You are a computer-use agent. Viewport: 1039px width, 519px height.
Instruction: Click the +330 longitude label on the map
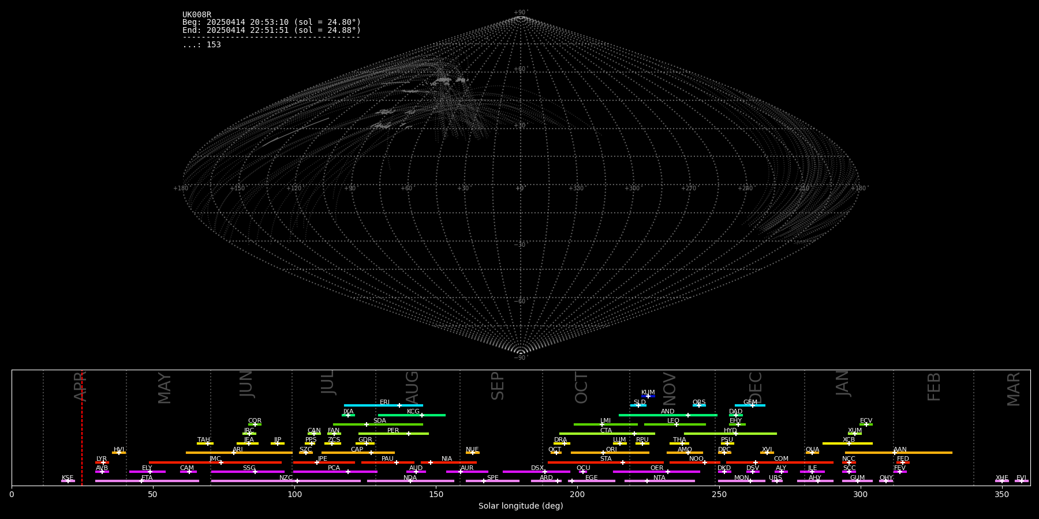click(x=576, y=189)
